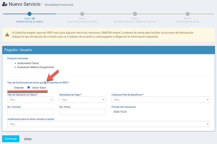Click the PASO 2 circle on progress bar
Image resolution: width=217 pixels, height=144 pixels.
point(82,14)
